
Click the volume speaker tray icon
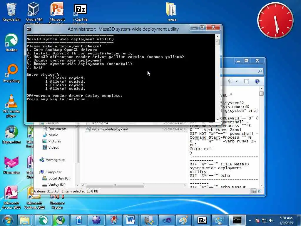point(271,220)
